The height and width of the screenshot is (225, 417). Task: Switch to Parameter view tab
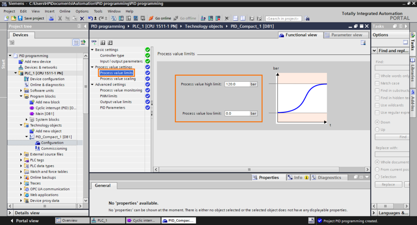coord(346,35)
